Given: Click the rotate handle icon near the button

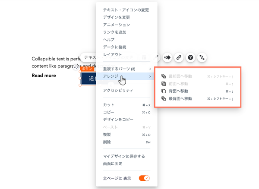Looking at the screenshot, I should click(76, 67).
